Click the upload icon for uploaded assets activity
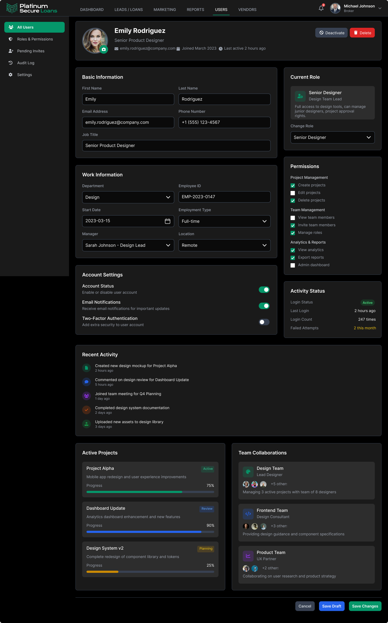 (x=86, y=424)
